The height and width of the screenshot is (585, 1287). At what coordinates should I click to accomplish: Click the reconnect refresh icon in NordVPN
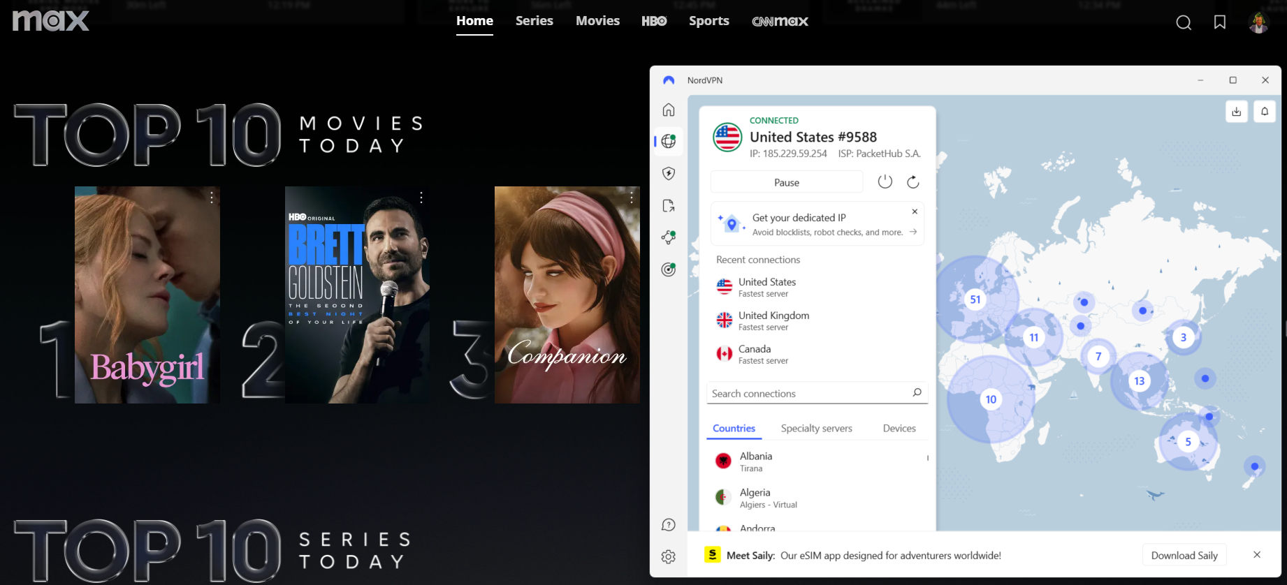pyautogui.click(x=913, y=182)
